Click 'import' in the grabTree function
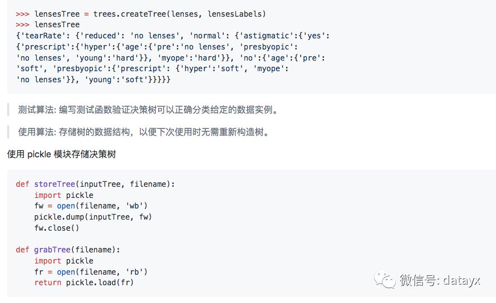This screenshot has width=496, height=303. pos(48,261)
